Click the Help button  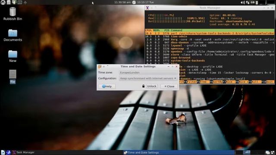point(107,86)
